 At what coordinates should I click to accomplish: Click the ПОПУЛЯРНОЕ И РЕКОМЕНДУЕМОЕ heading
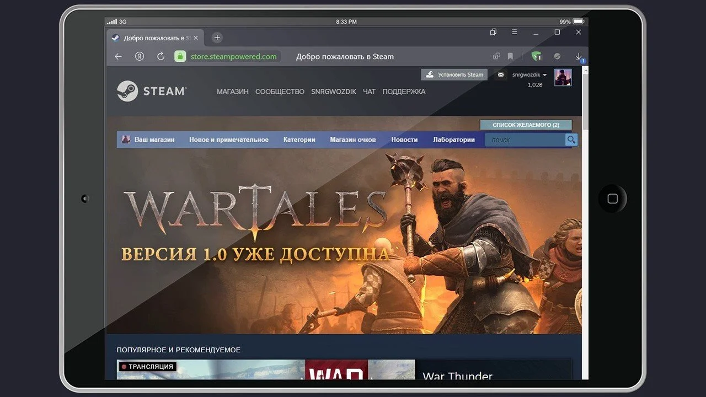[x=179, y=350]
